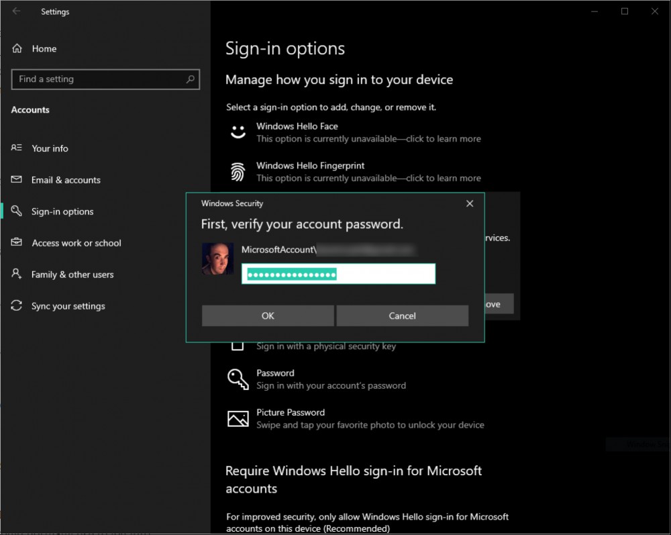Click 'First, verify your account password.' text
The height and width of the screenshot is (535, 671).
302,224
